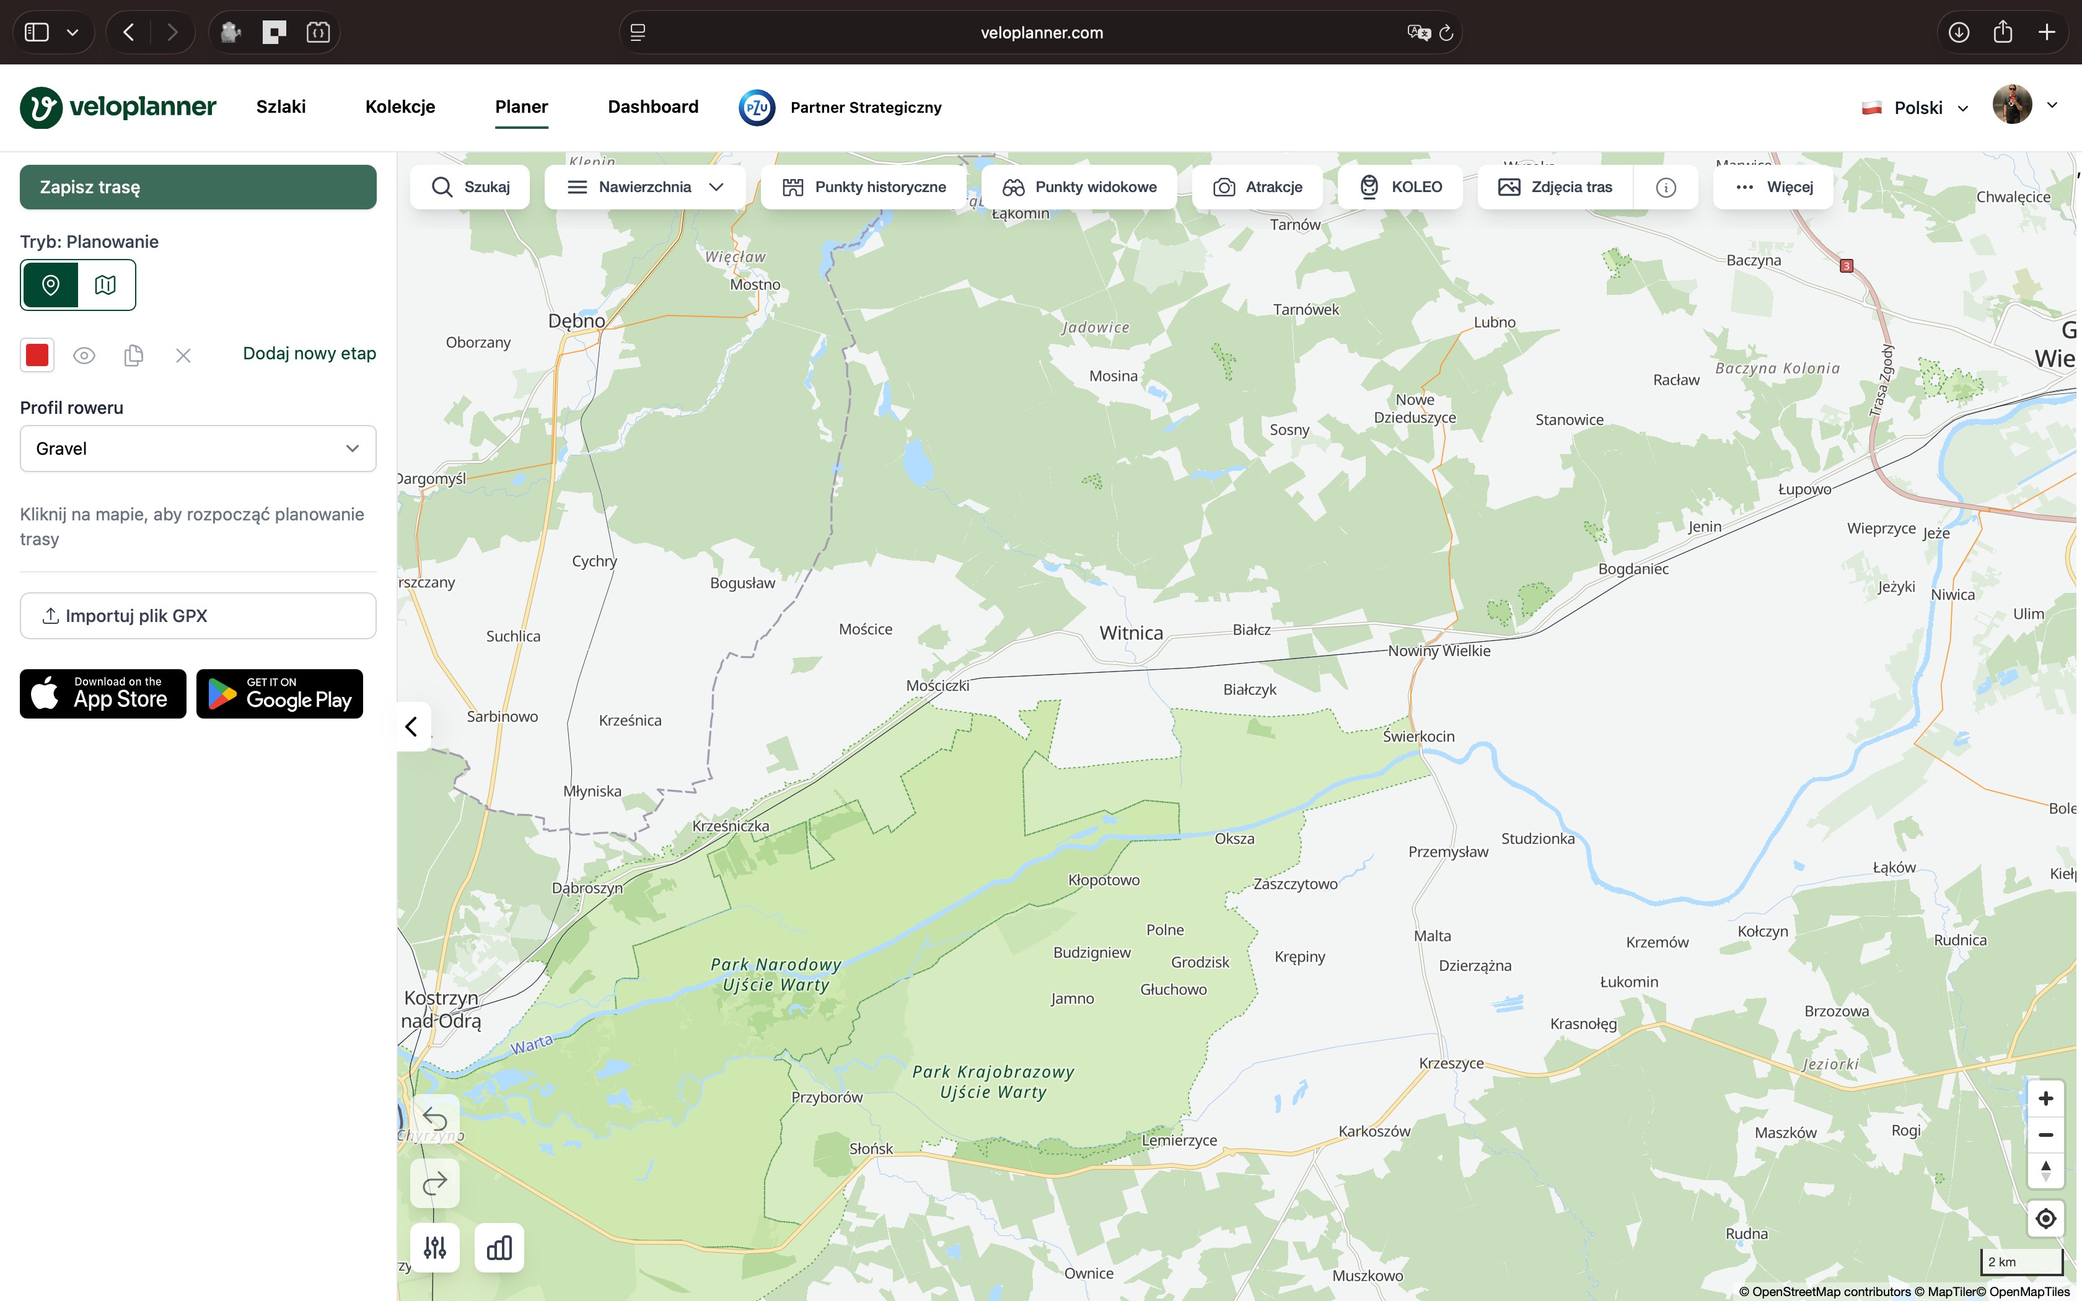Select the pin marker planning mode
The height and width of the screenshot is (1301, 2082).
[x=51, y=285]
